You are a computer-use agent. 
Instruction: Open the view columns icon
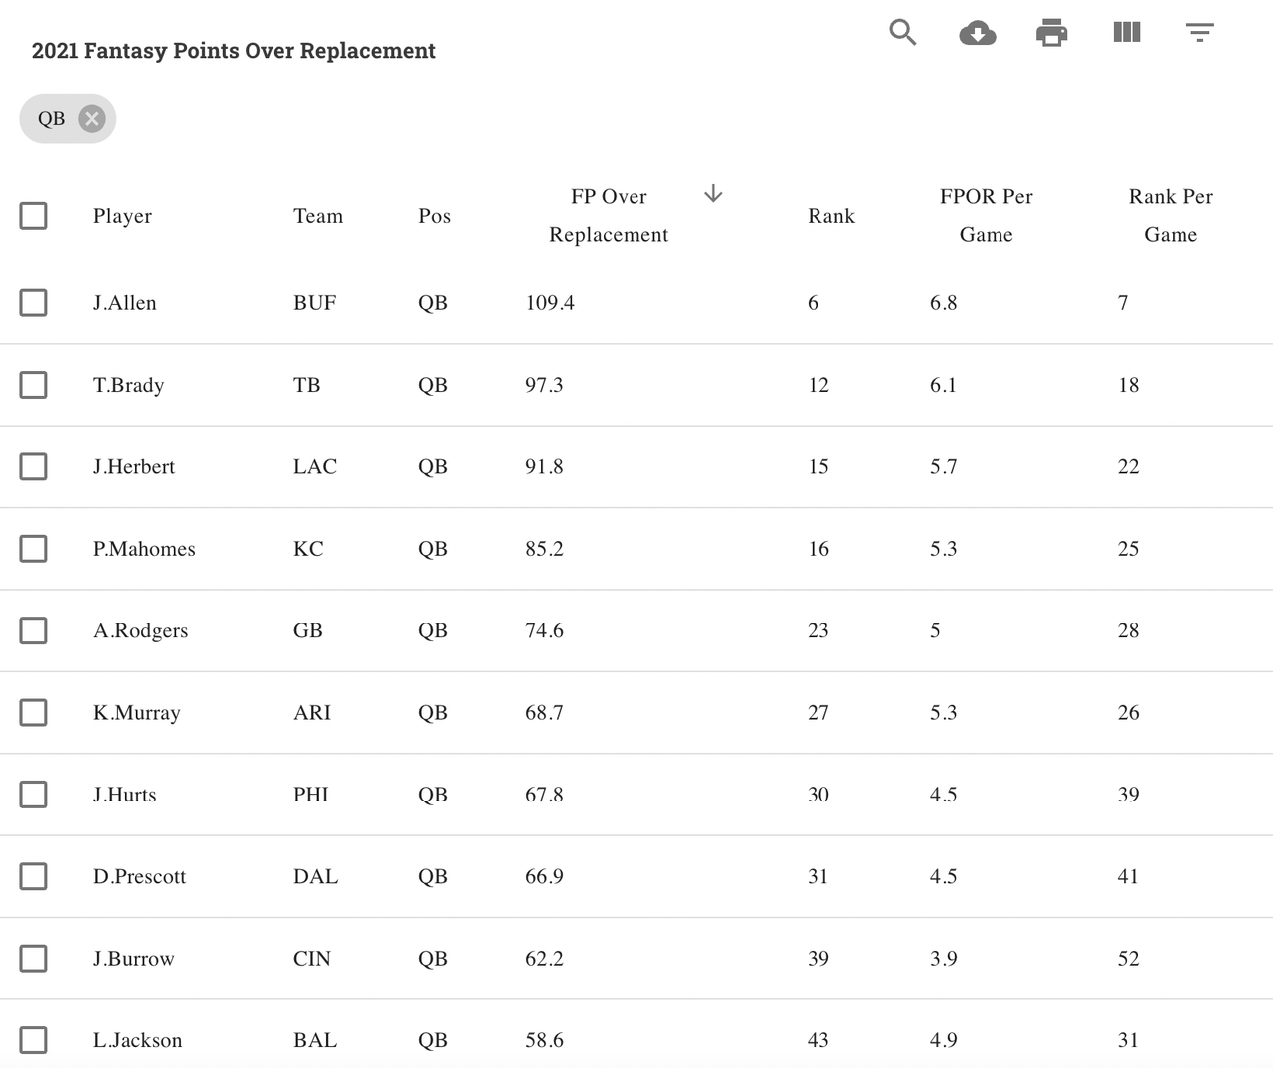click(1126, 33)
